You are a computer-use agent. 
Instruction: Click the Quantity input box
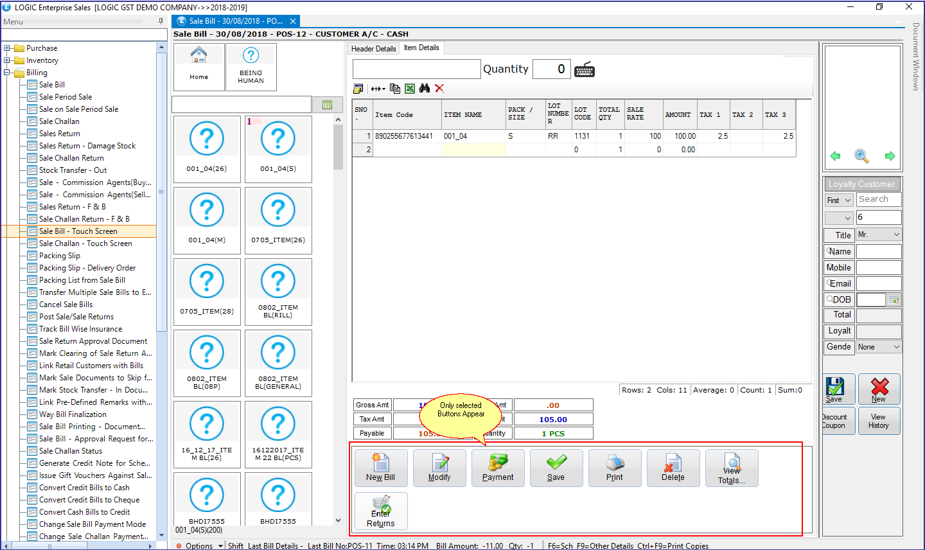(x=551, y=69)
